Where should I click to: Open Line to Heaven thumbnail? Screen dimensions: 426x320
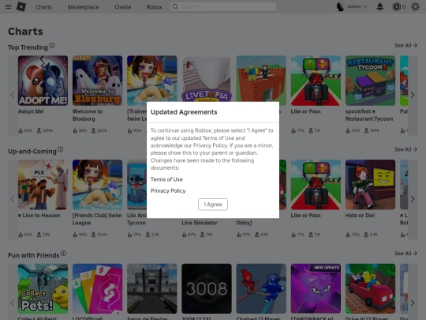click(x=43, y=184)
